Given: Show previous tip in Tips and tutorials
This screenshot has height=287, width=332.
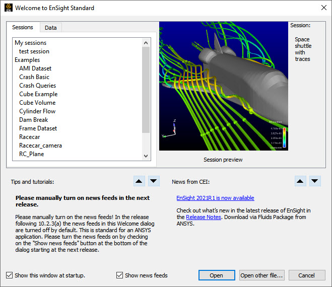Looking at the screenshot, I should pyautogui.click(x=139, y=181).
